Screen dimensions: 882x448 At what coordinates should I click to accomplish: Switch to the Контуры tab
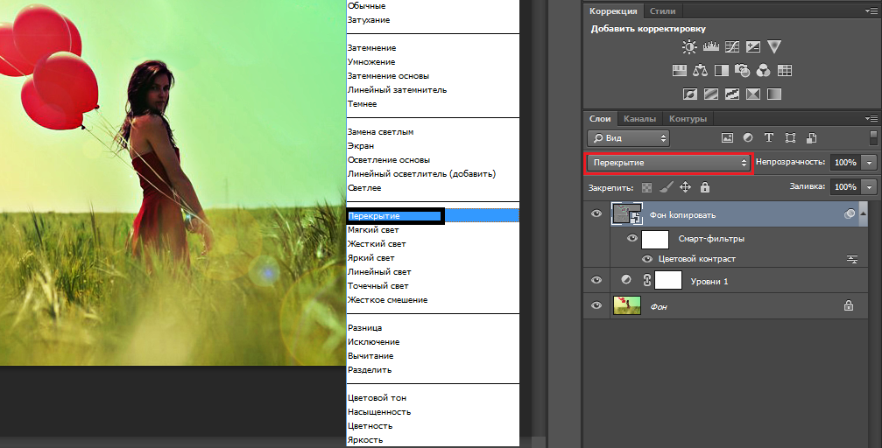pyautogui.click(x=688, y=119)
